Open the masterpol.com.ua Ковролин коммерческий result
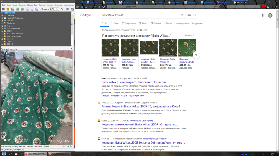The height and width of the screenshot is (156, 279). point(139,124)
